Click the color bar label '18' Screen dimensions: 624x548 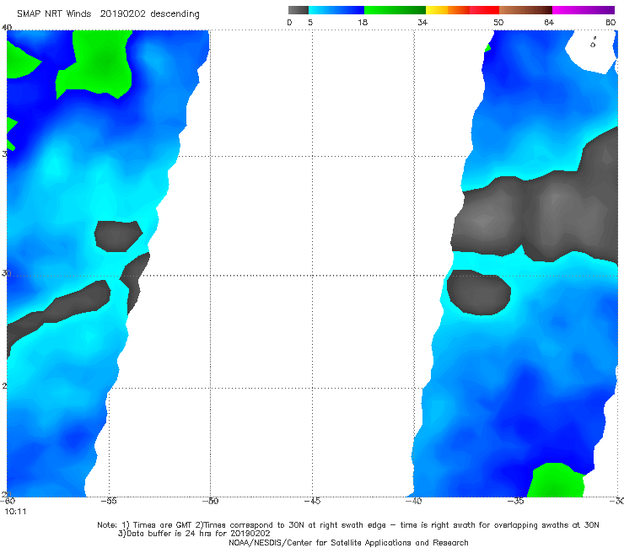363,22
